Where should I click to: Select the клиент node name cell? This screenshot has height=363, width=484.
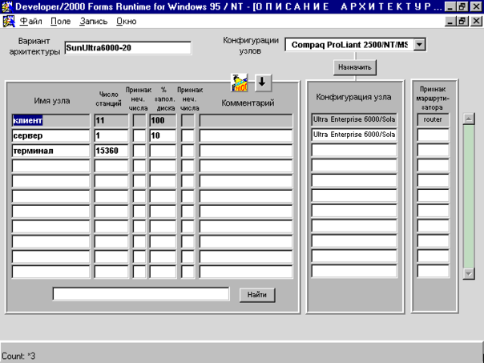point(51,120)
